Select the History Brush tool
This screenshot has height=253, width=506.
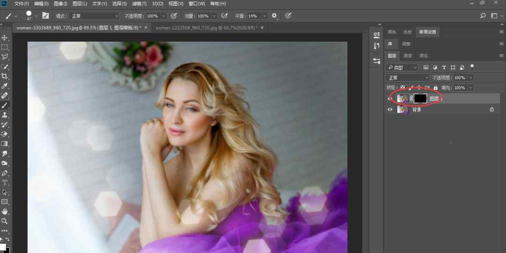click(5, 125)
